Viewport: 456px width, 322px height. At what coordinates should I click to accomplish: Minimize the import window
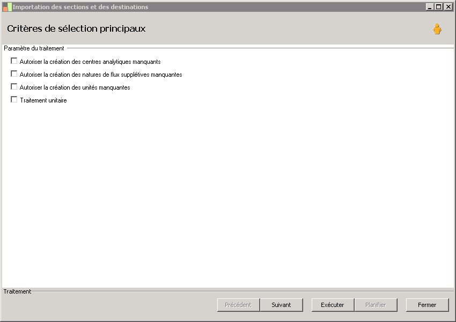(x=430, y=7)
